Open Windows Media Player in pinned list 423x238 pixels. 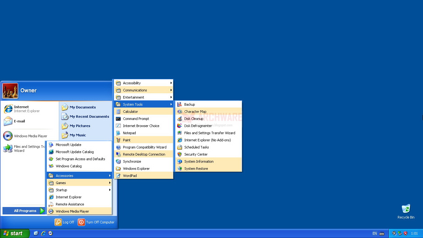[30, 136]
